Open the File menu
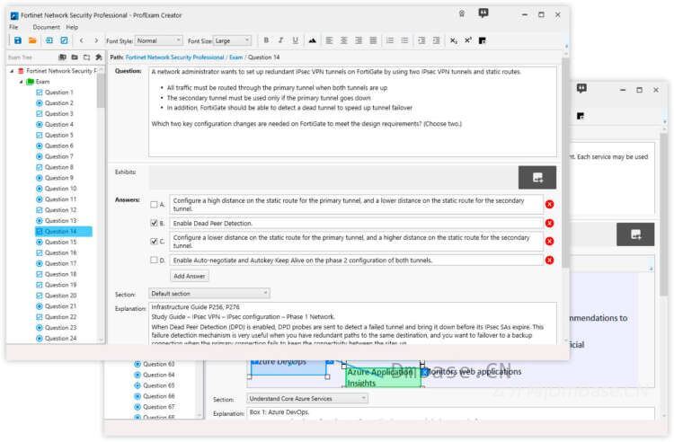 point(13,27)
